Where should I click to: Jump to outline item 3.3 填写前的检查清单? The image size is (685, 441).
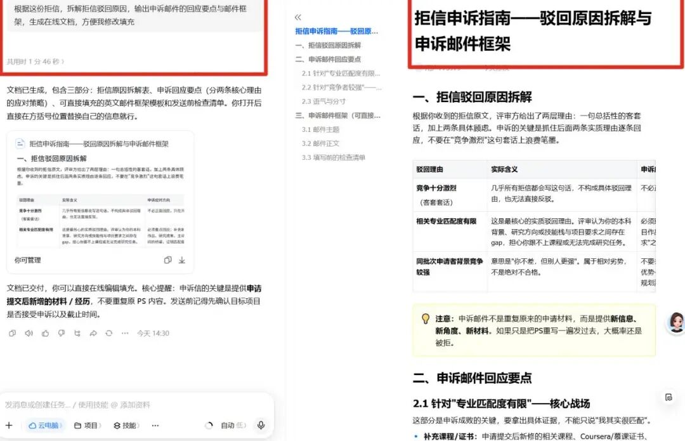334,157
